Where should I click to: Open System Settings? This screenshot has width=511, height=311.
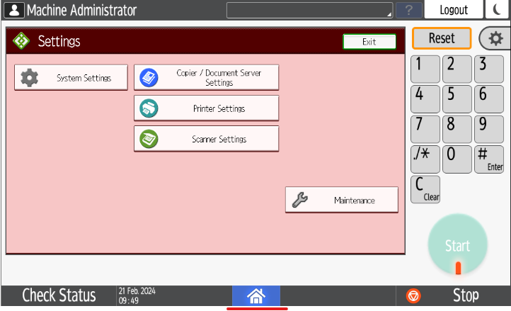click(71, 78)
